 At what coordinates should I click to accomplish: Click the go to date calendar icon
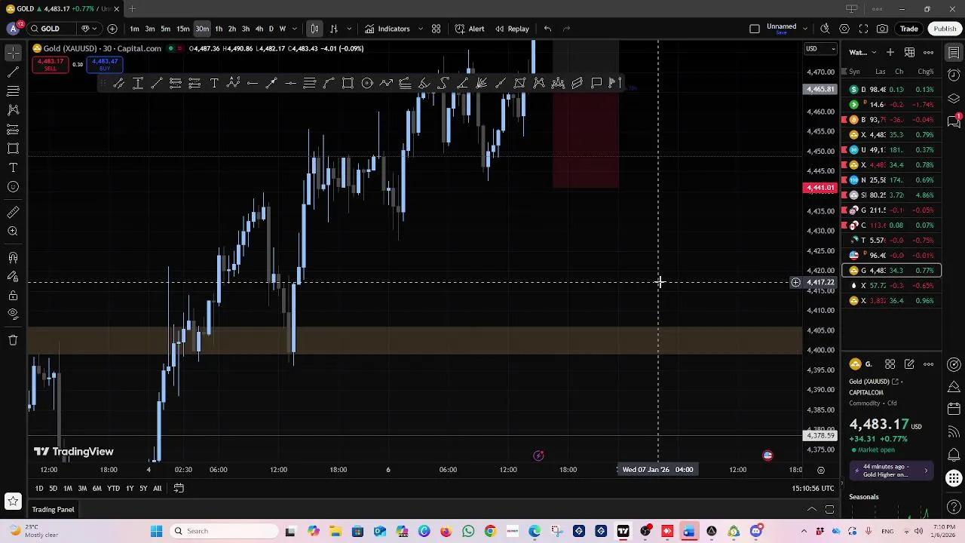pos(179,488)
